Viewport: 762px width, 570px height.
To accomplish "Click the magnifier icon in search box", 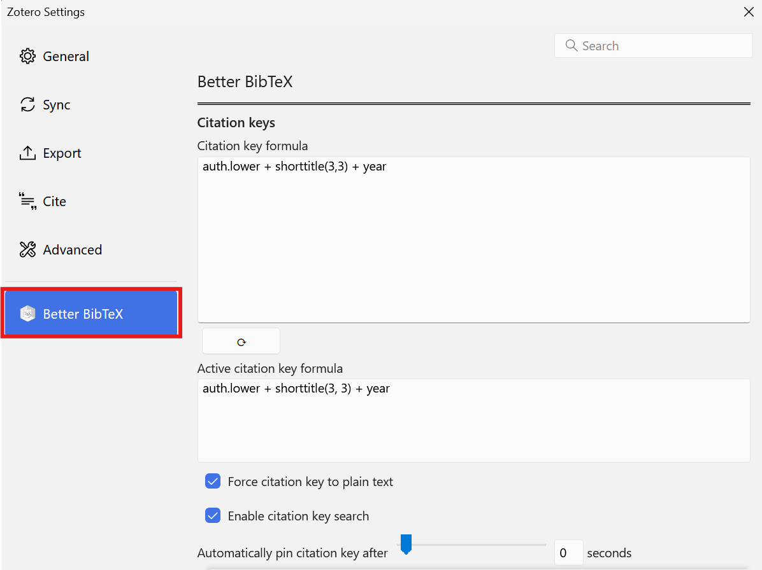I will pyautogui.click(x=571, y=46).
